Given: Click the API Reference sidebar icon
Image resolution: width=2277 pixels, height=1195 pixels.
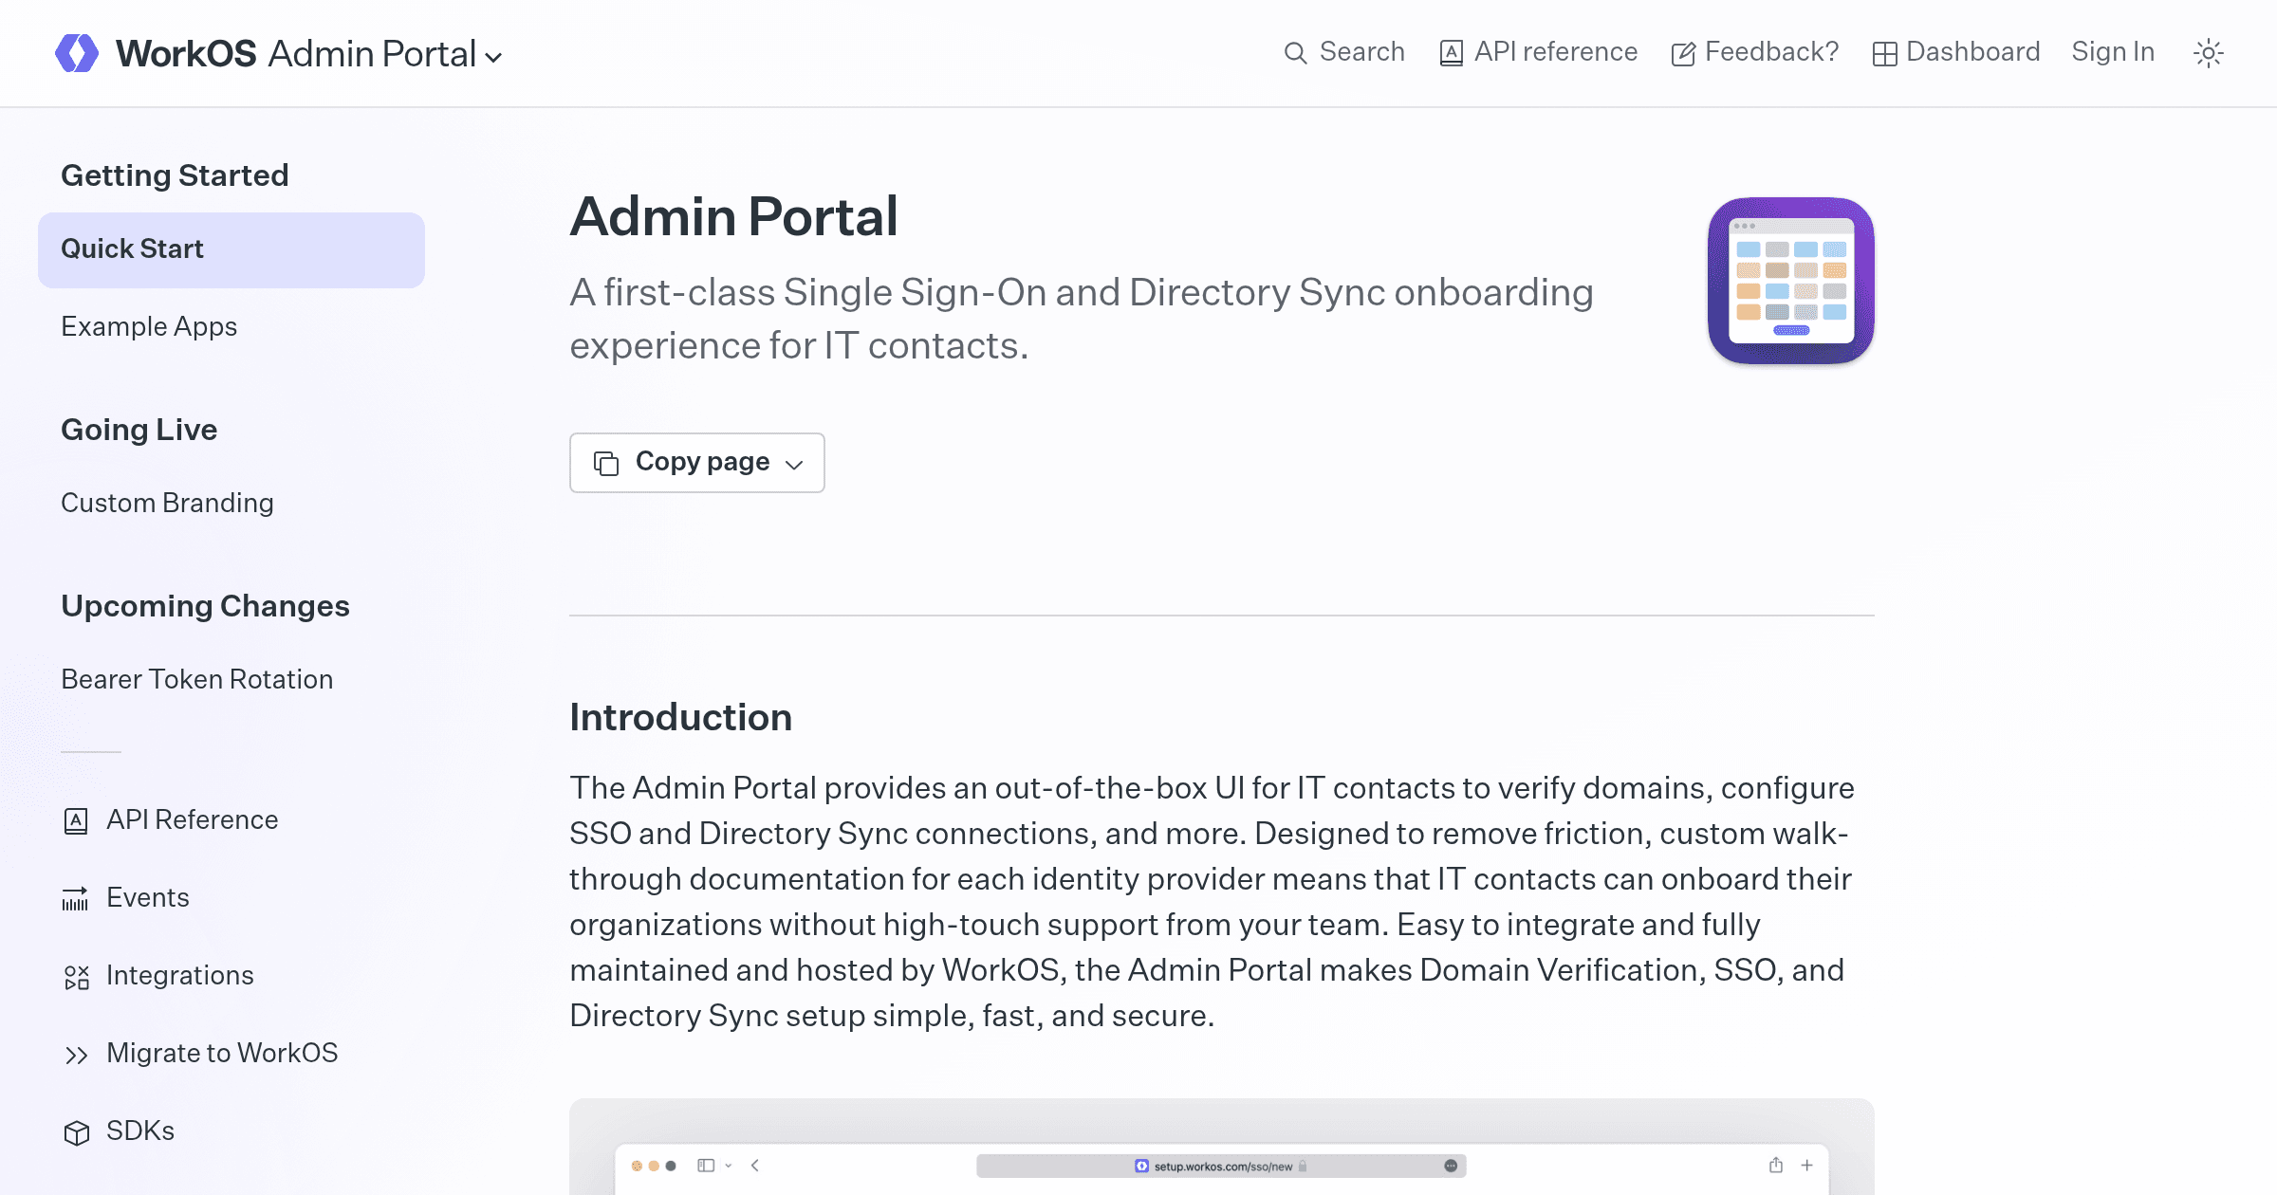Looking at the screenshot, I should click(x=76, y=820).
